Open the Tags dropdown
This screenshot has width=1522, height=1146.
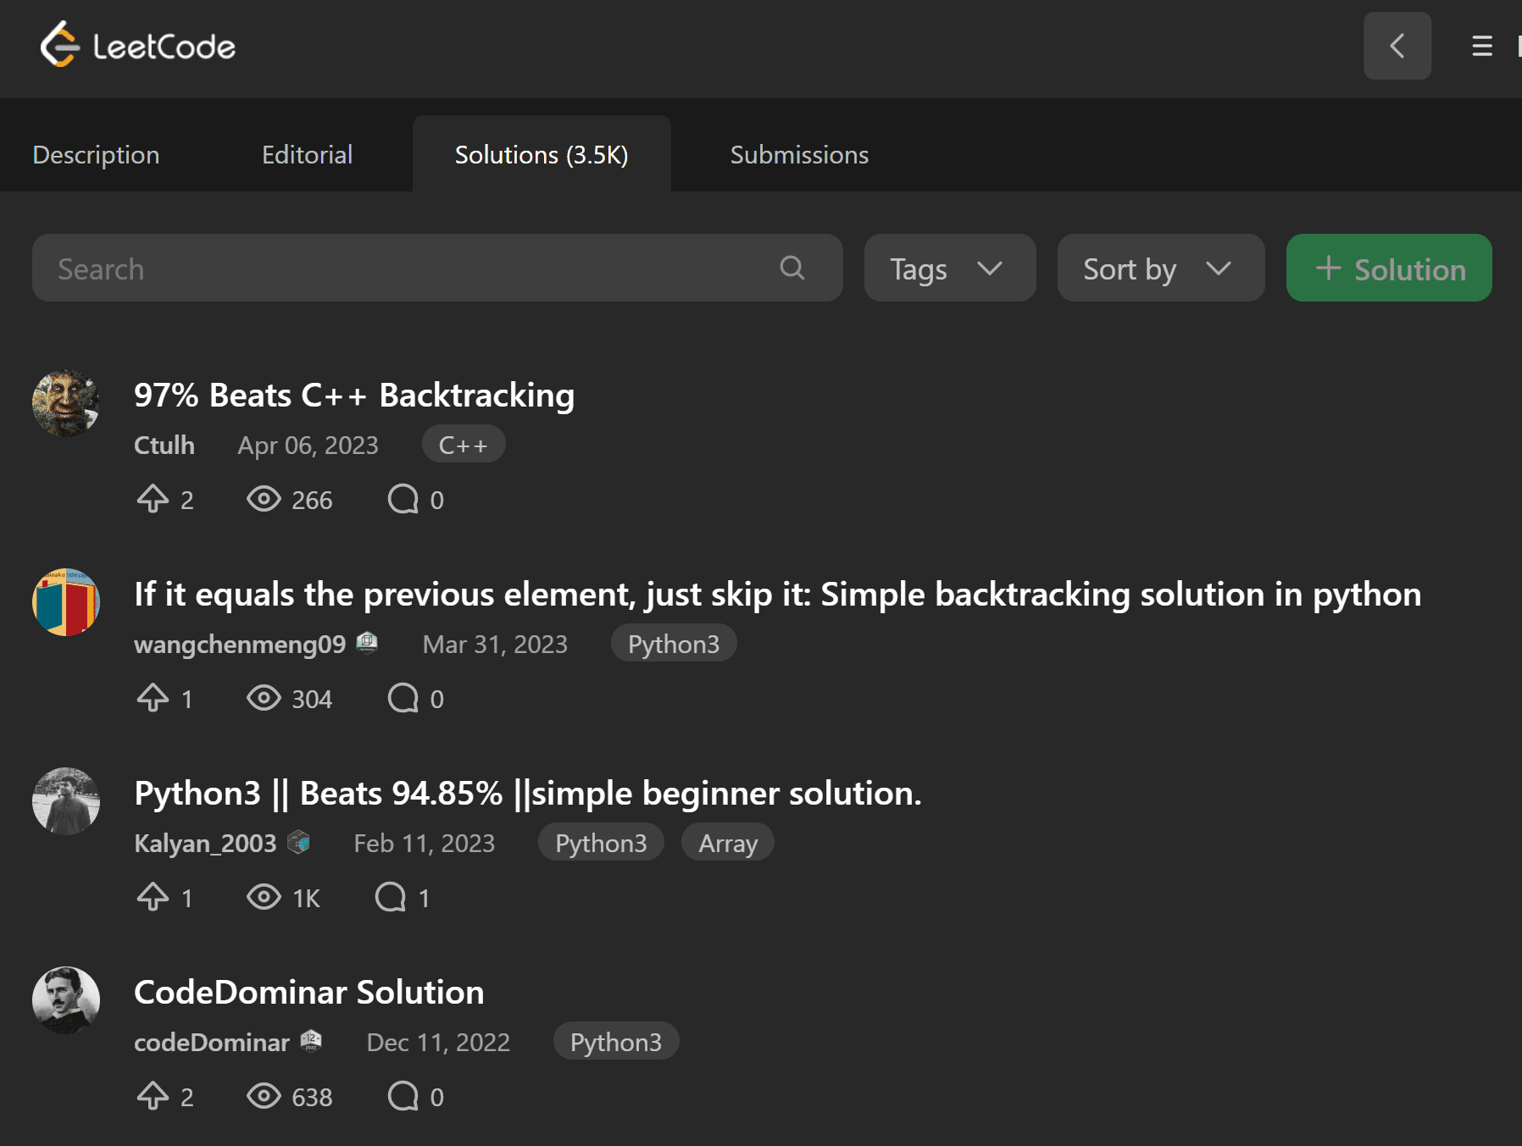coord(949,268)
